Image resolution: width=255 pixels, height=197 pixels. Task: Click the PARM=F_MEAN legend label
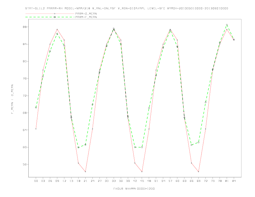86,17
